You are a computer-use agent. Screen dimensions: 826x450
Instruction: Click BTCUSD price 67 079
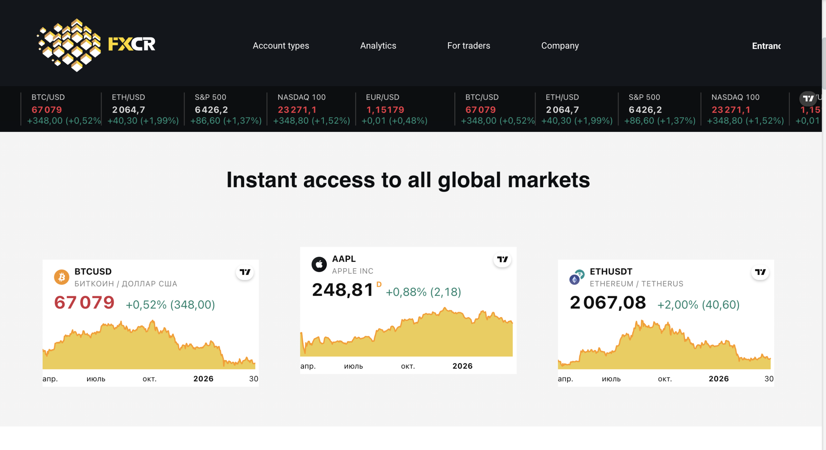[84, 303]
